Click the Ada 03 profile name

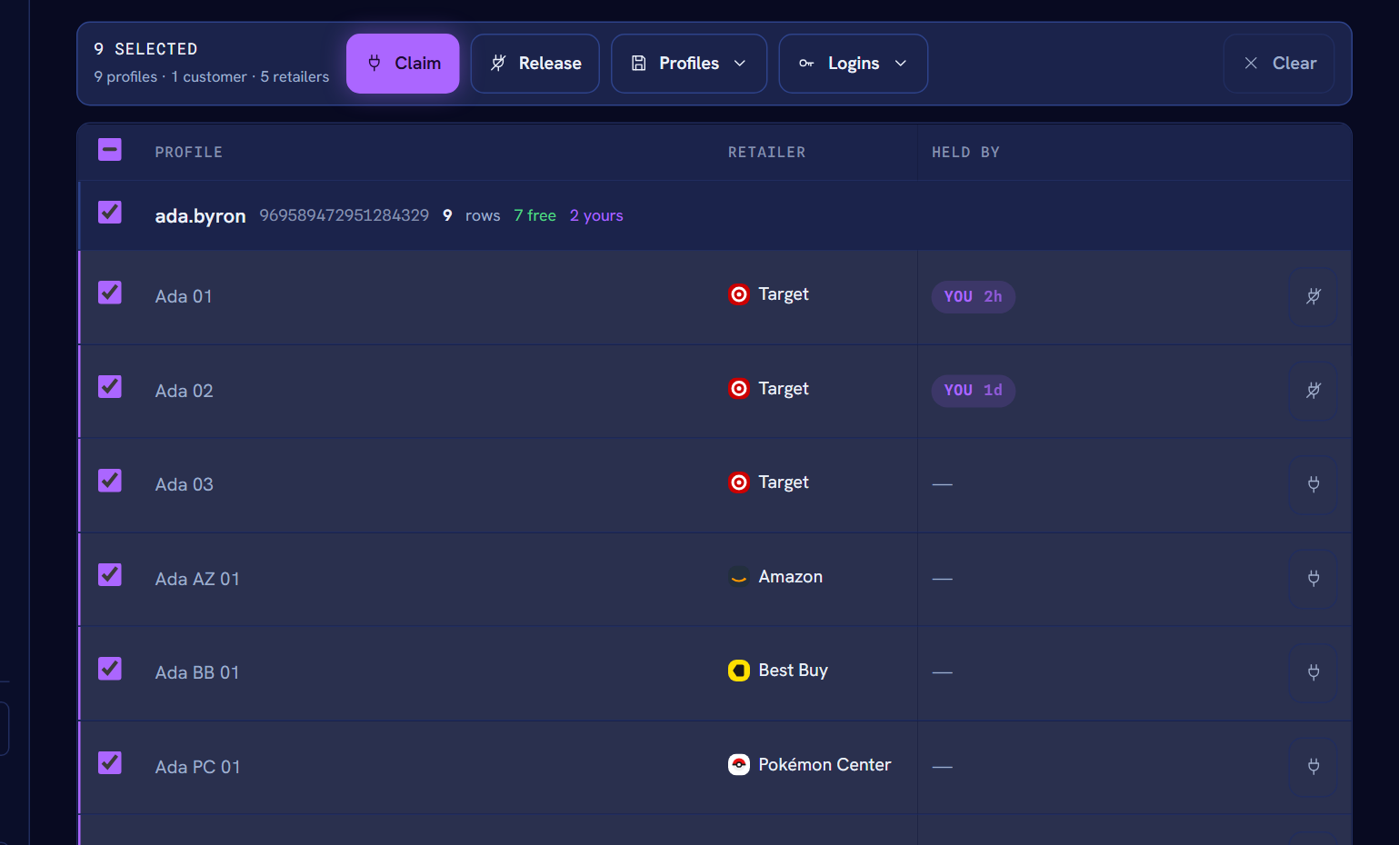185,485
